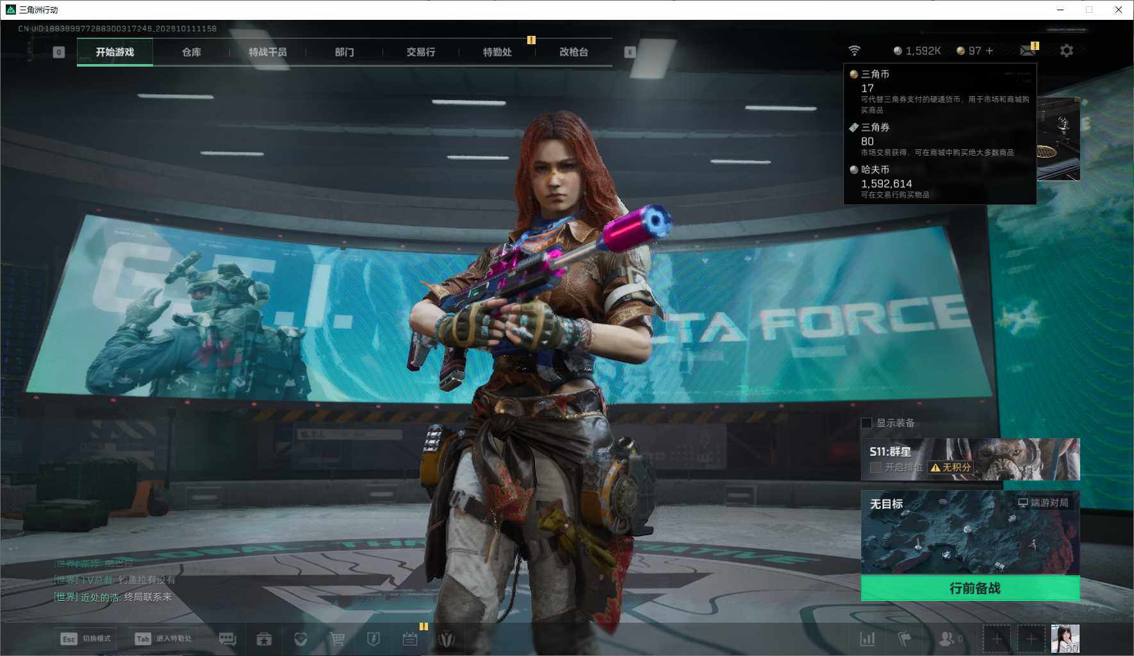Click the 无积分 warning label
Viewport: 1134px width, 656px height.
click(x=951, y=468)
